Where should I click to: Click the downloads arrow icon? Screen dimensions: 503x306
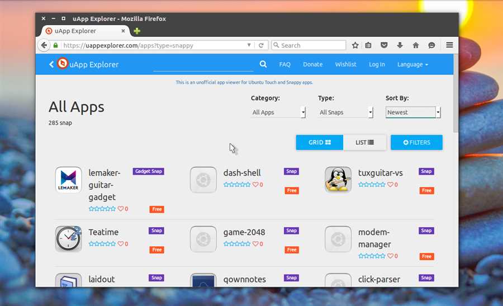click(400, 45)
